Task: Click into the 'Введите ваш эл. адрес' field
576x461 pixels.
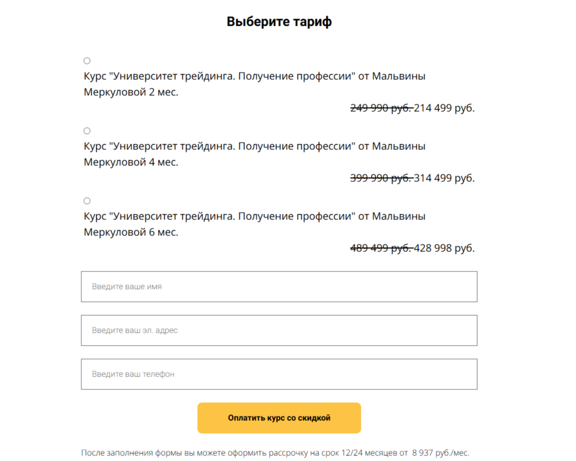Action: 279,330
